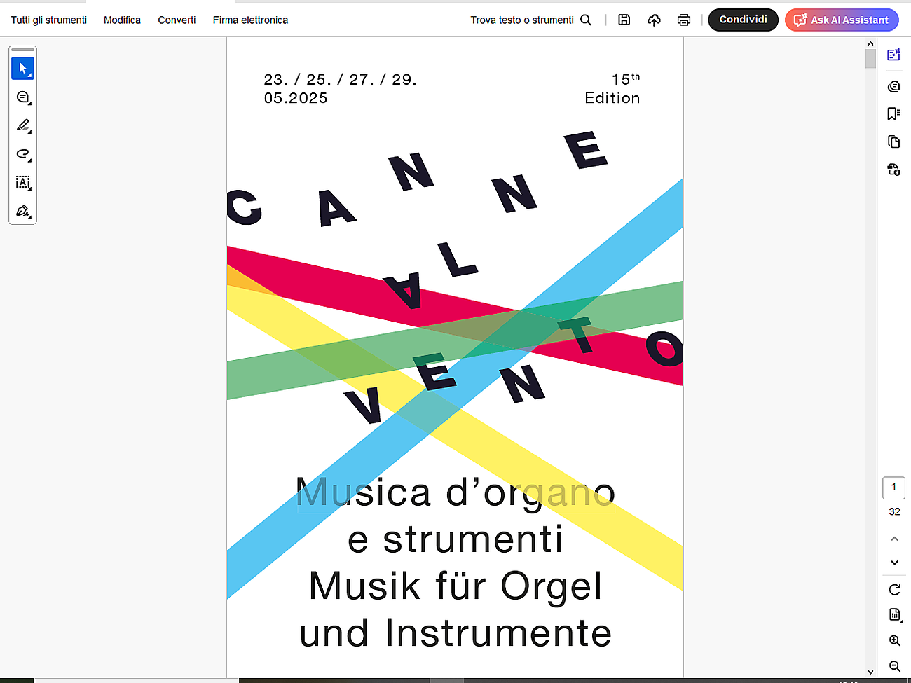911x683 pixels.
Task: Open the Converti menu
Action: click(177, 20)
